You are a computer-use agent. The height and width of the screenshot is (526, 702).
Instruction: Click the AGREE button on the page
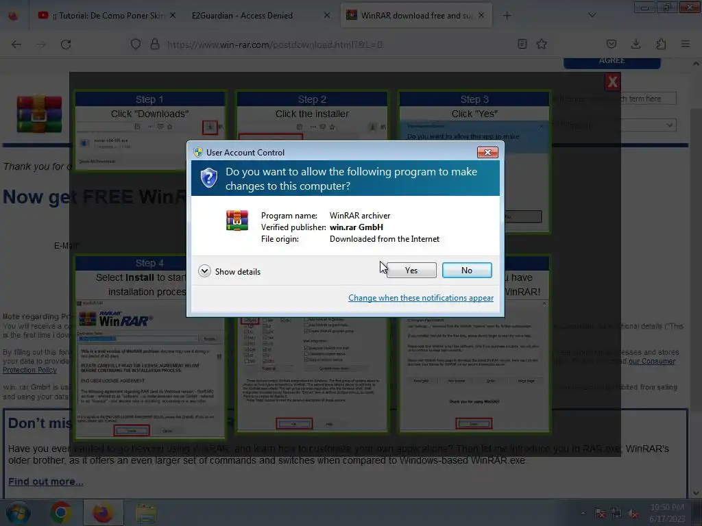click(x=612, y=62)
